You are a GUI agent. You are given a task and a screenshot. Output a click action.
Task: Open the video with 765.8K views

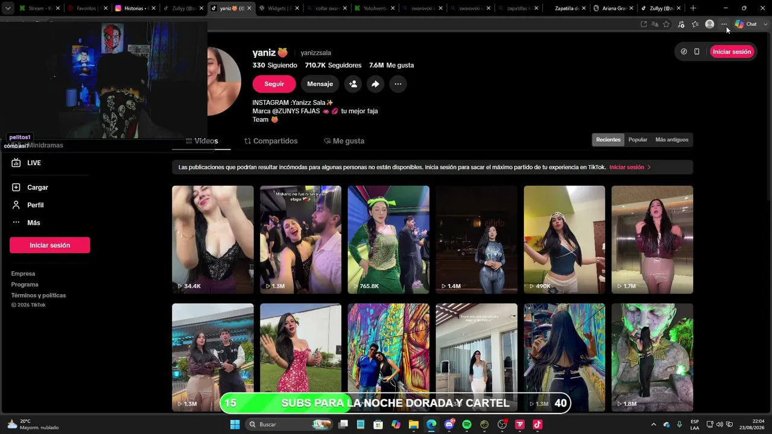[x=388, y=239]
